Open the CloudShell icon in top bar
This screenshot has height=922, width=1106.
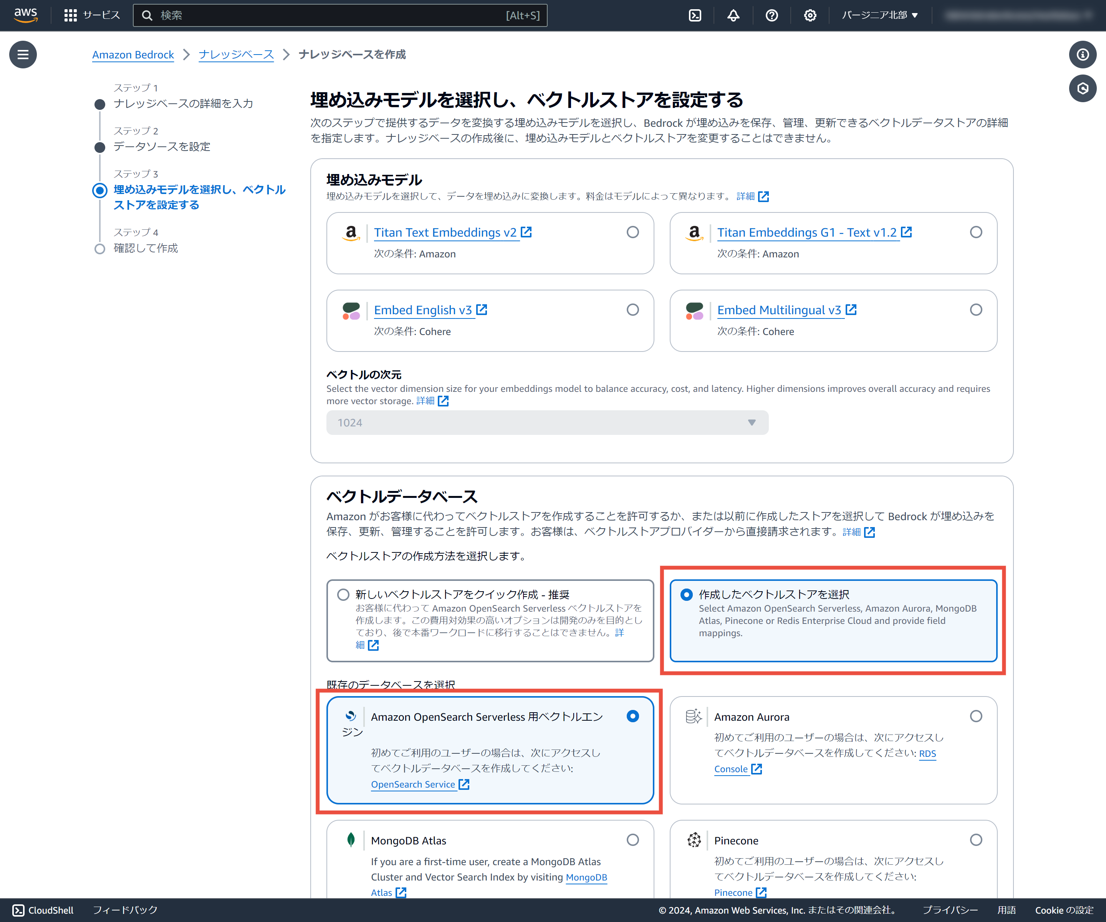point(695,15)
